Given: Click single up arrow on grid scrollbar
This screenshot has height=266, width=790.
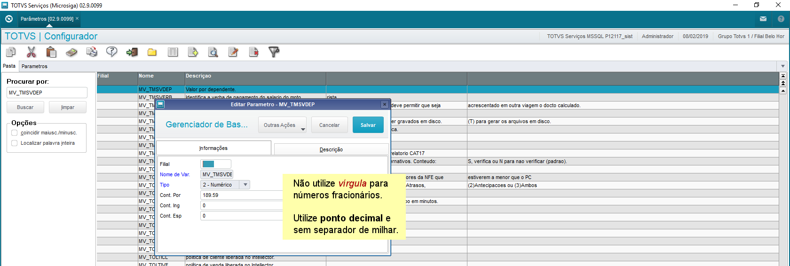Looking at the screenshot, I should [x=783, y=91].
